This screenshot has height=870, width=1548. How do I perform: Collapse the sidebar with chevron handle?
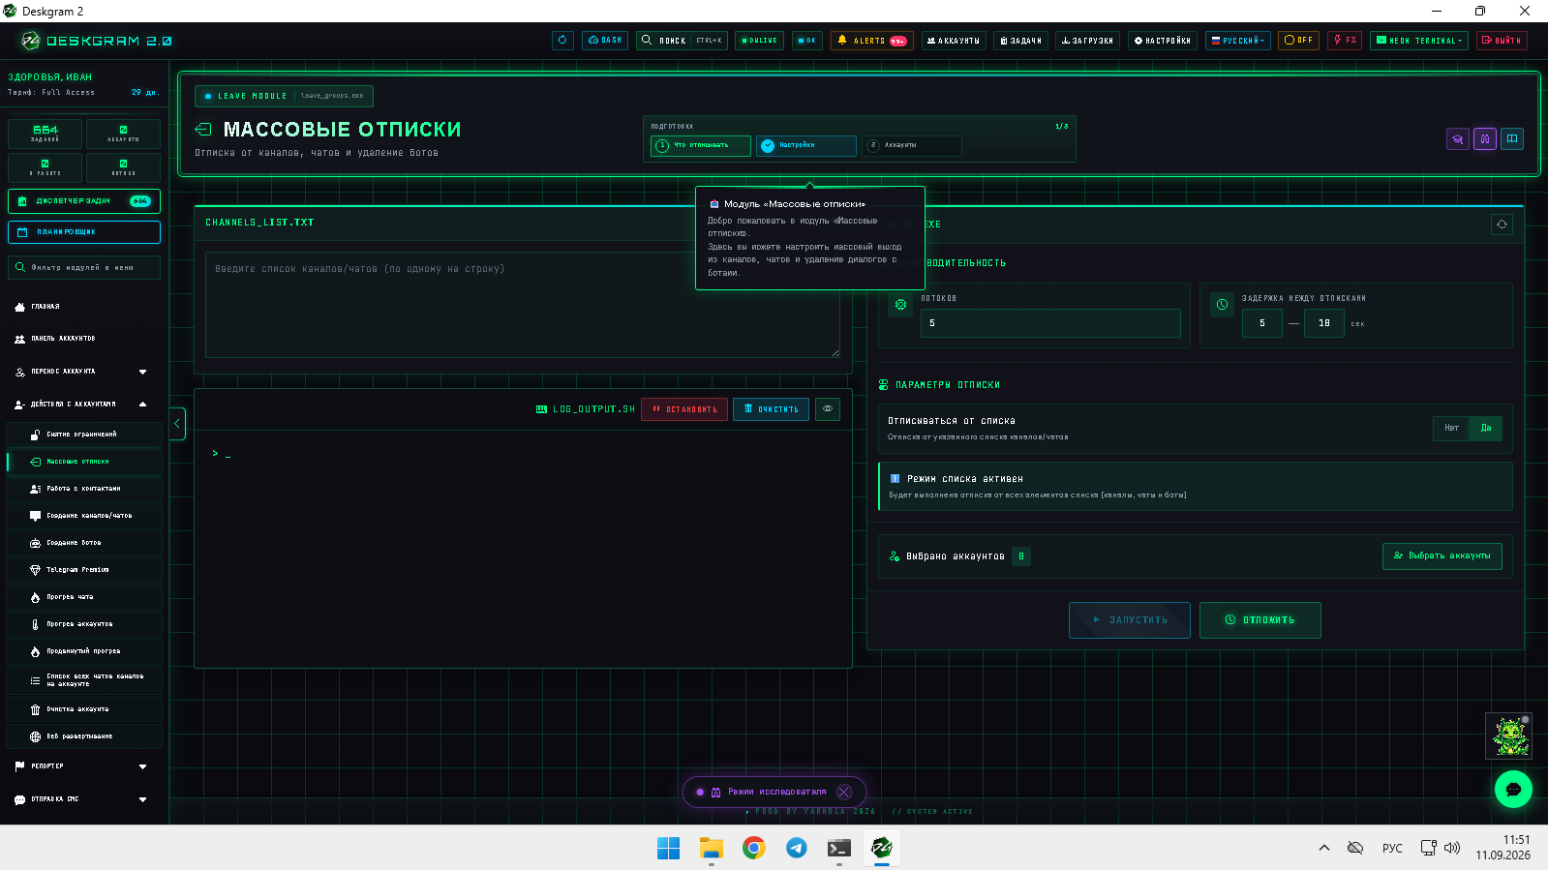click(x=177, y=424)
